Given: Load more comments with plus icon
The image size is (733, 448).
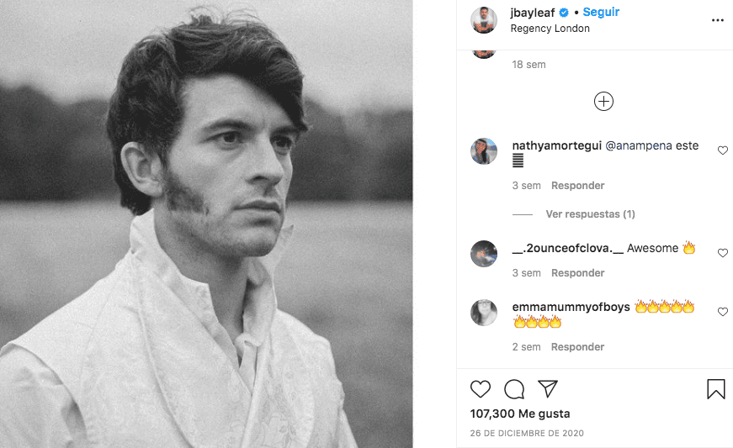Looking at the screenshot, I should pyautogui.click(x=603, y=102).
